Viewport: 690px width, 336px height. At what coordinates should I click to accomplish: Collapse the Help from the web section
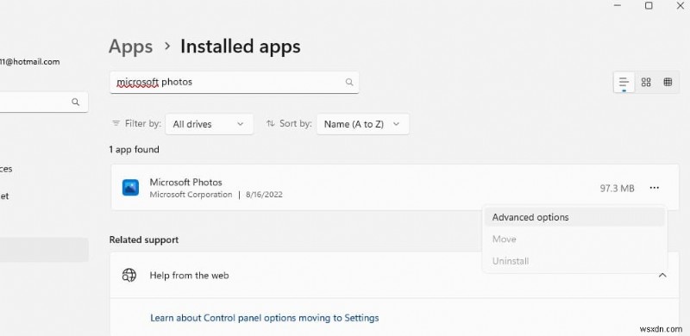click(662, 276)
